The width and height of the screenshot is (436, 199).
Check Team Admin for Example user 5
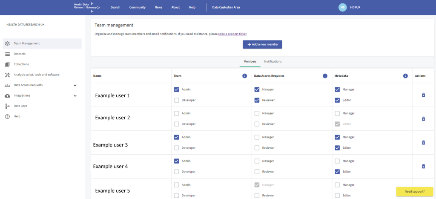click(176, 185)
